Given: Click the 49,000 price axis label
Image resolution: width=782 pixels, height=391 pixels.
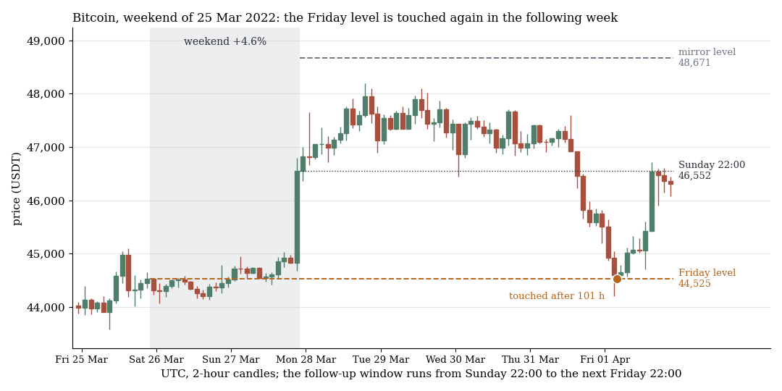Looking at the screenshot, I should [x=46, y=41].
